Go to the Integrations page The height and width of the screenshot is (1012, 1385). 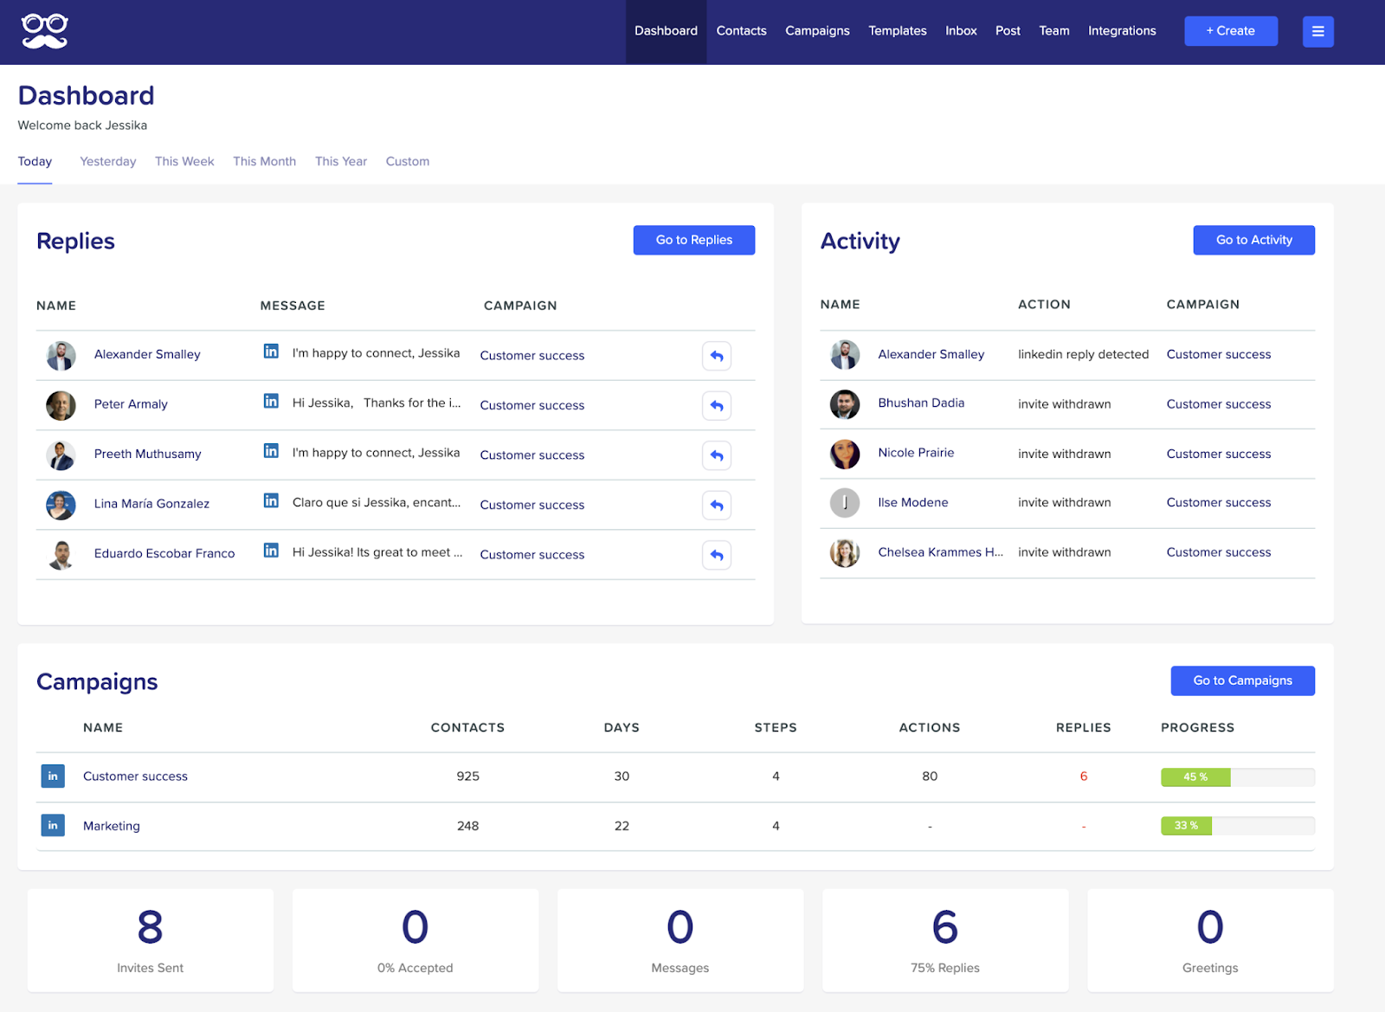click(1121, 31)
